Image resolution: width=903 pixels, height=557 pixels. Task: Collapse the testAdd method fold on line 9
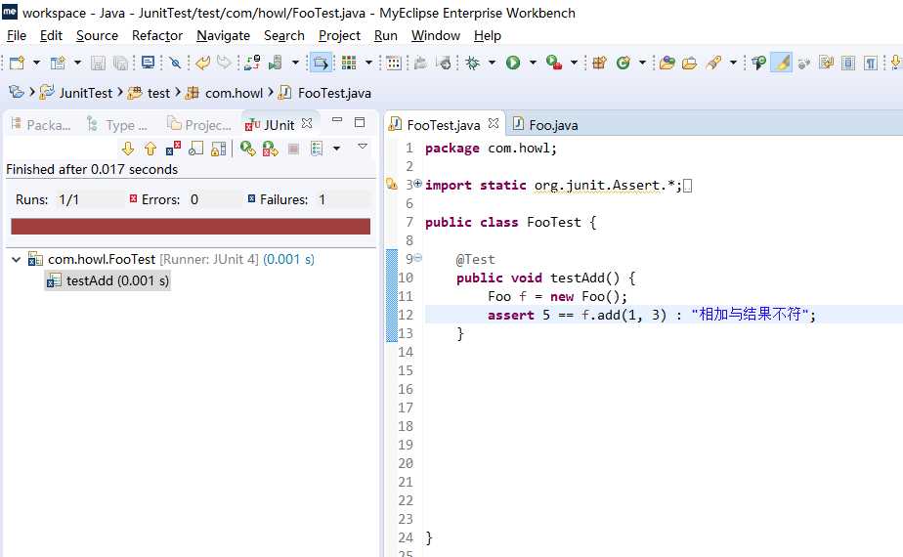[418, 257]
